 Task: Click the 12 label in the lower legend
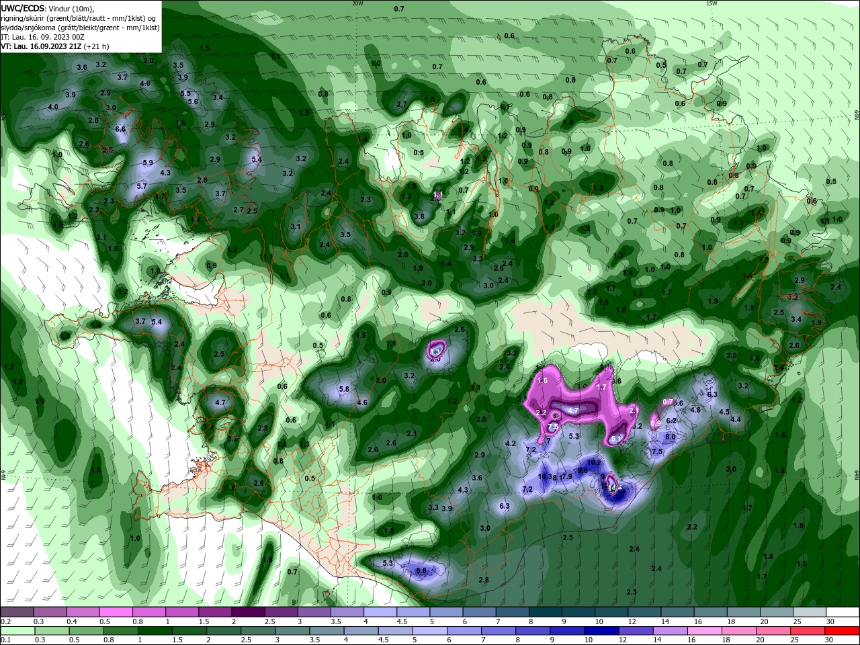coord(623,640)
